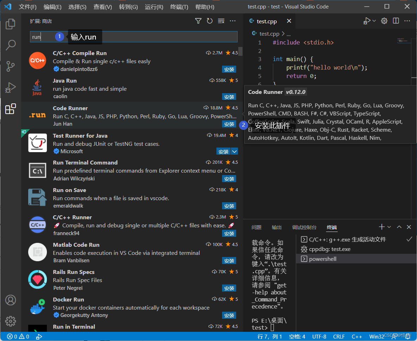Open the 查看(V) menu

(x=103, y=7)
